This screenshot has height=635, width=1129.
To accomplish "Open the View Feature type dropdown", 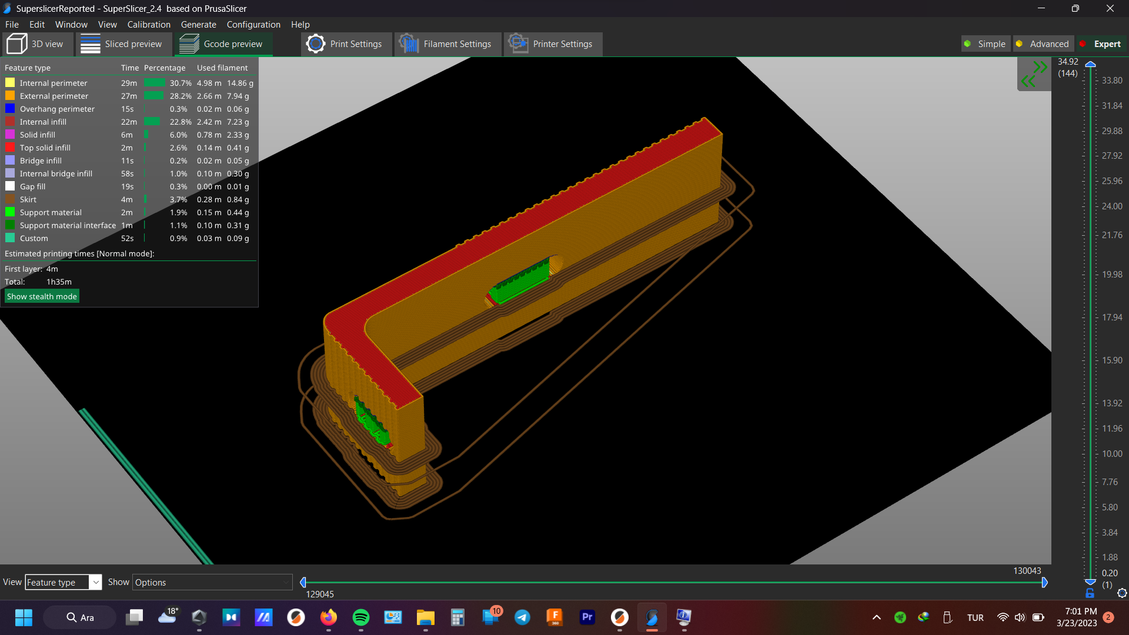I will coord(64,582).
